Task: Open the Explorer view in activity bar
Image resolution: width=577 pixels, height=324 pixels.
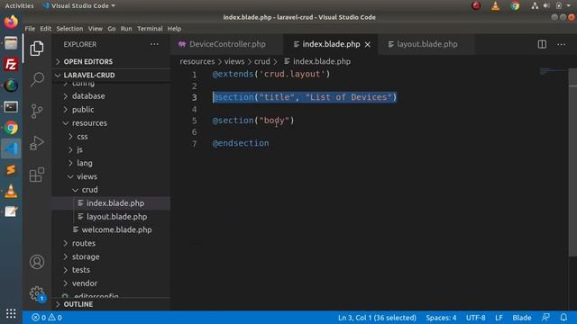Action: coord(37,48)
